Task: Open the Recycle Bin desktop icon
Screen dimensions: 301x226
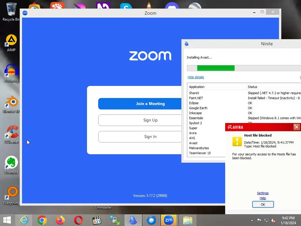Action: (11, 11)
